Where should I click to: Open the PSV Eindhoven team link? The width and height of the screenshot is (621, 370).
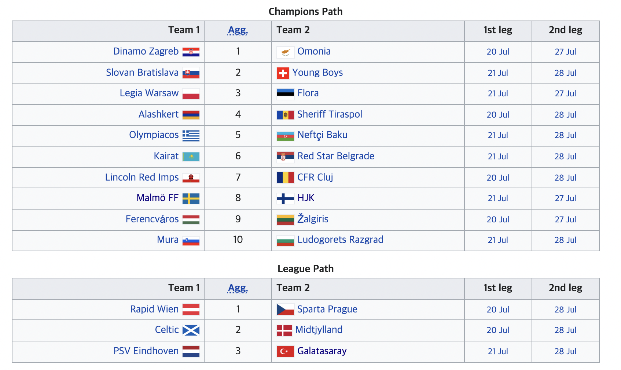pyautogui.click(x=146, y=351)
